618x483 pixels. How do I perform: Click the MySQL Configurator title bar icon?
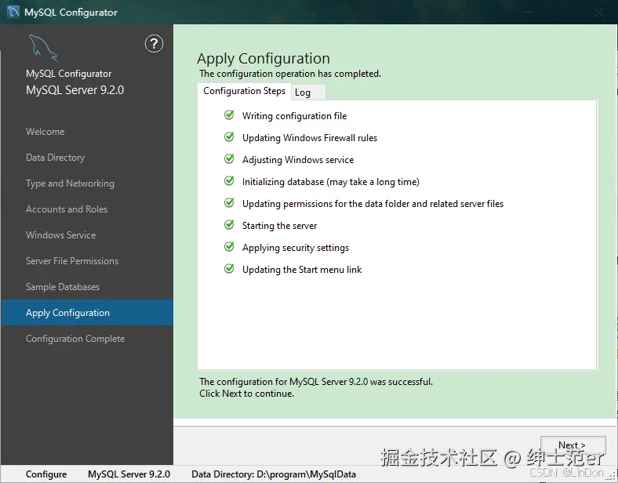(13, 12)
